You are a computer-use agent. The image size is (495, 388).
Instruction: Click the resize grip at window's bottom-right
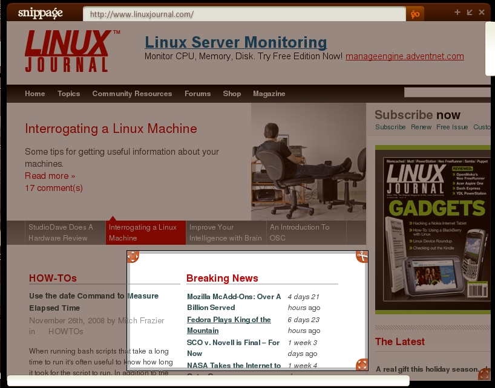(x=484, y=375)
